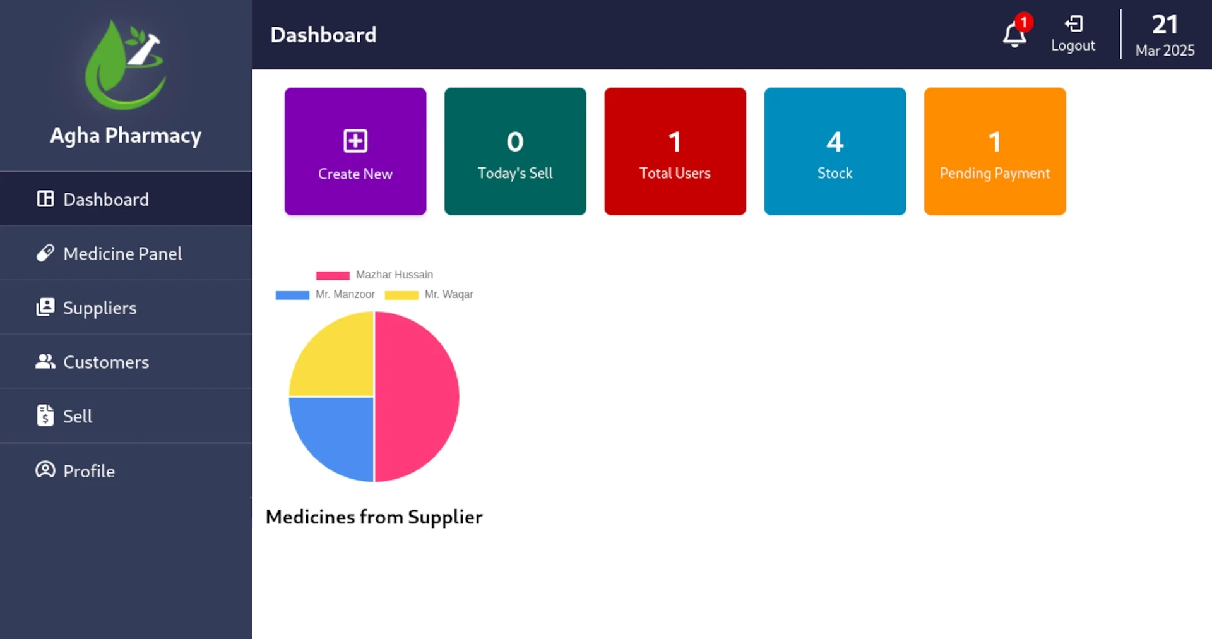Click the Agha Pharmacy logo

coord(126,65)
